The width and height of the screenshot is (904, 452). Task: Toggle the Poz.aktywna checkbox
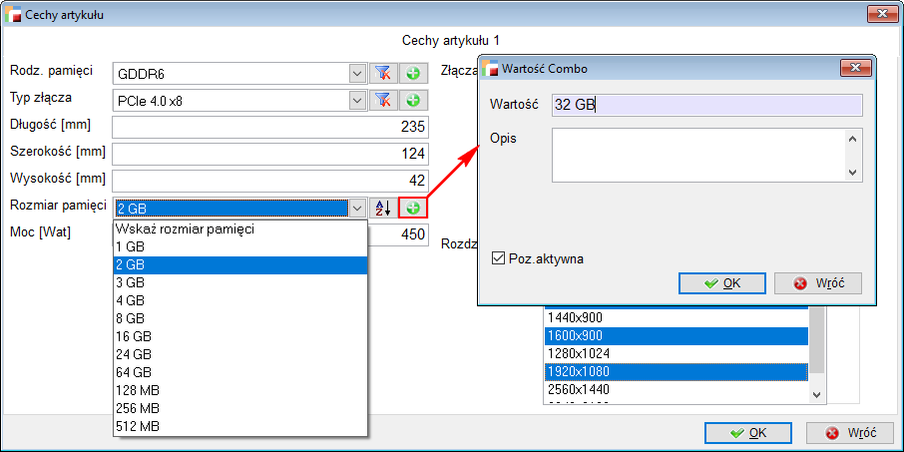coord(499,258)
